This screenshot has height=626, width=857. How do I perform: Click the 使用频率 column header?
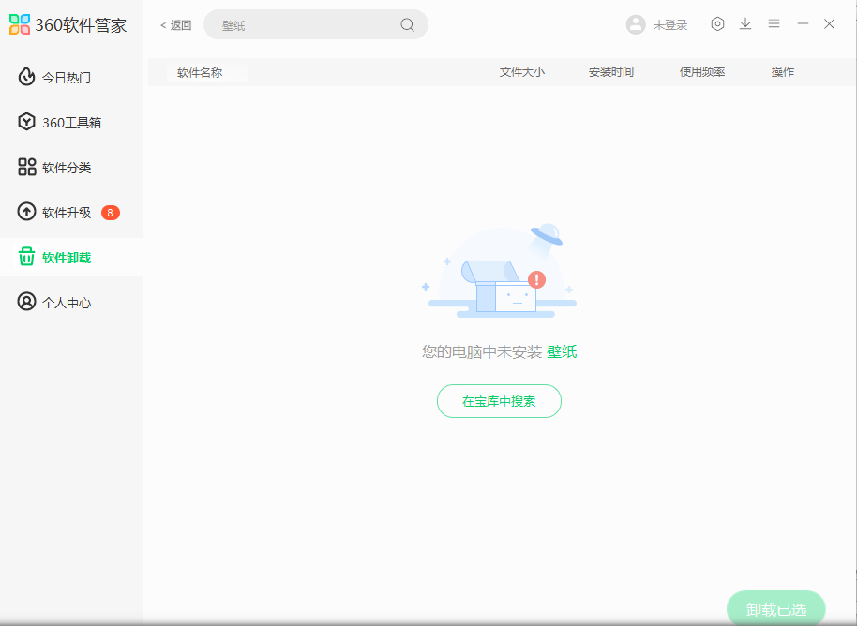[x=701, y=72]
